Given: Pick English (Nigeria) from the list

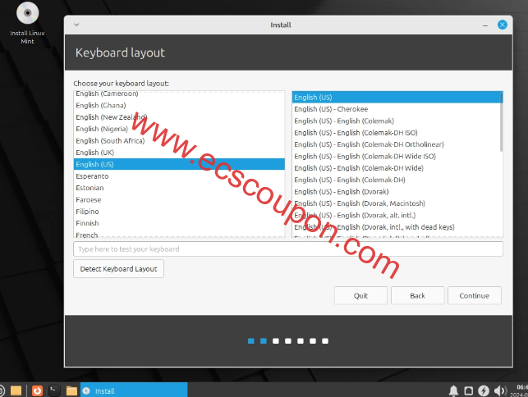Looking at the screenshot, I should tap(179, 129).
